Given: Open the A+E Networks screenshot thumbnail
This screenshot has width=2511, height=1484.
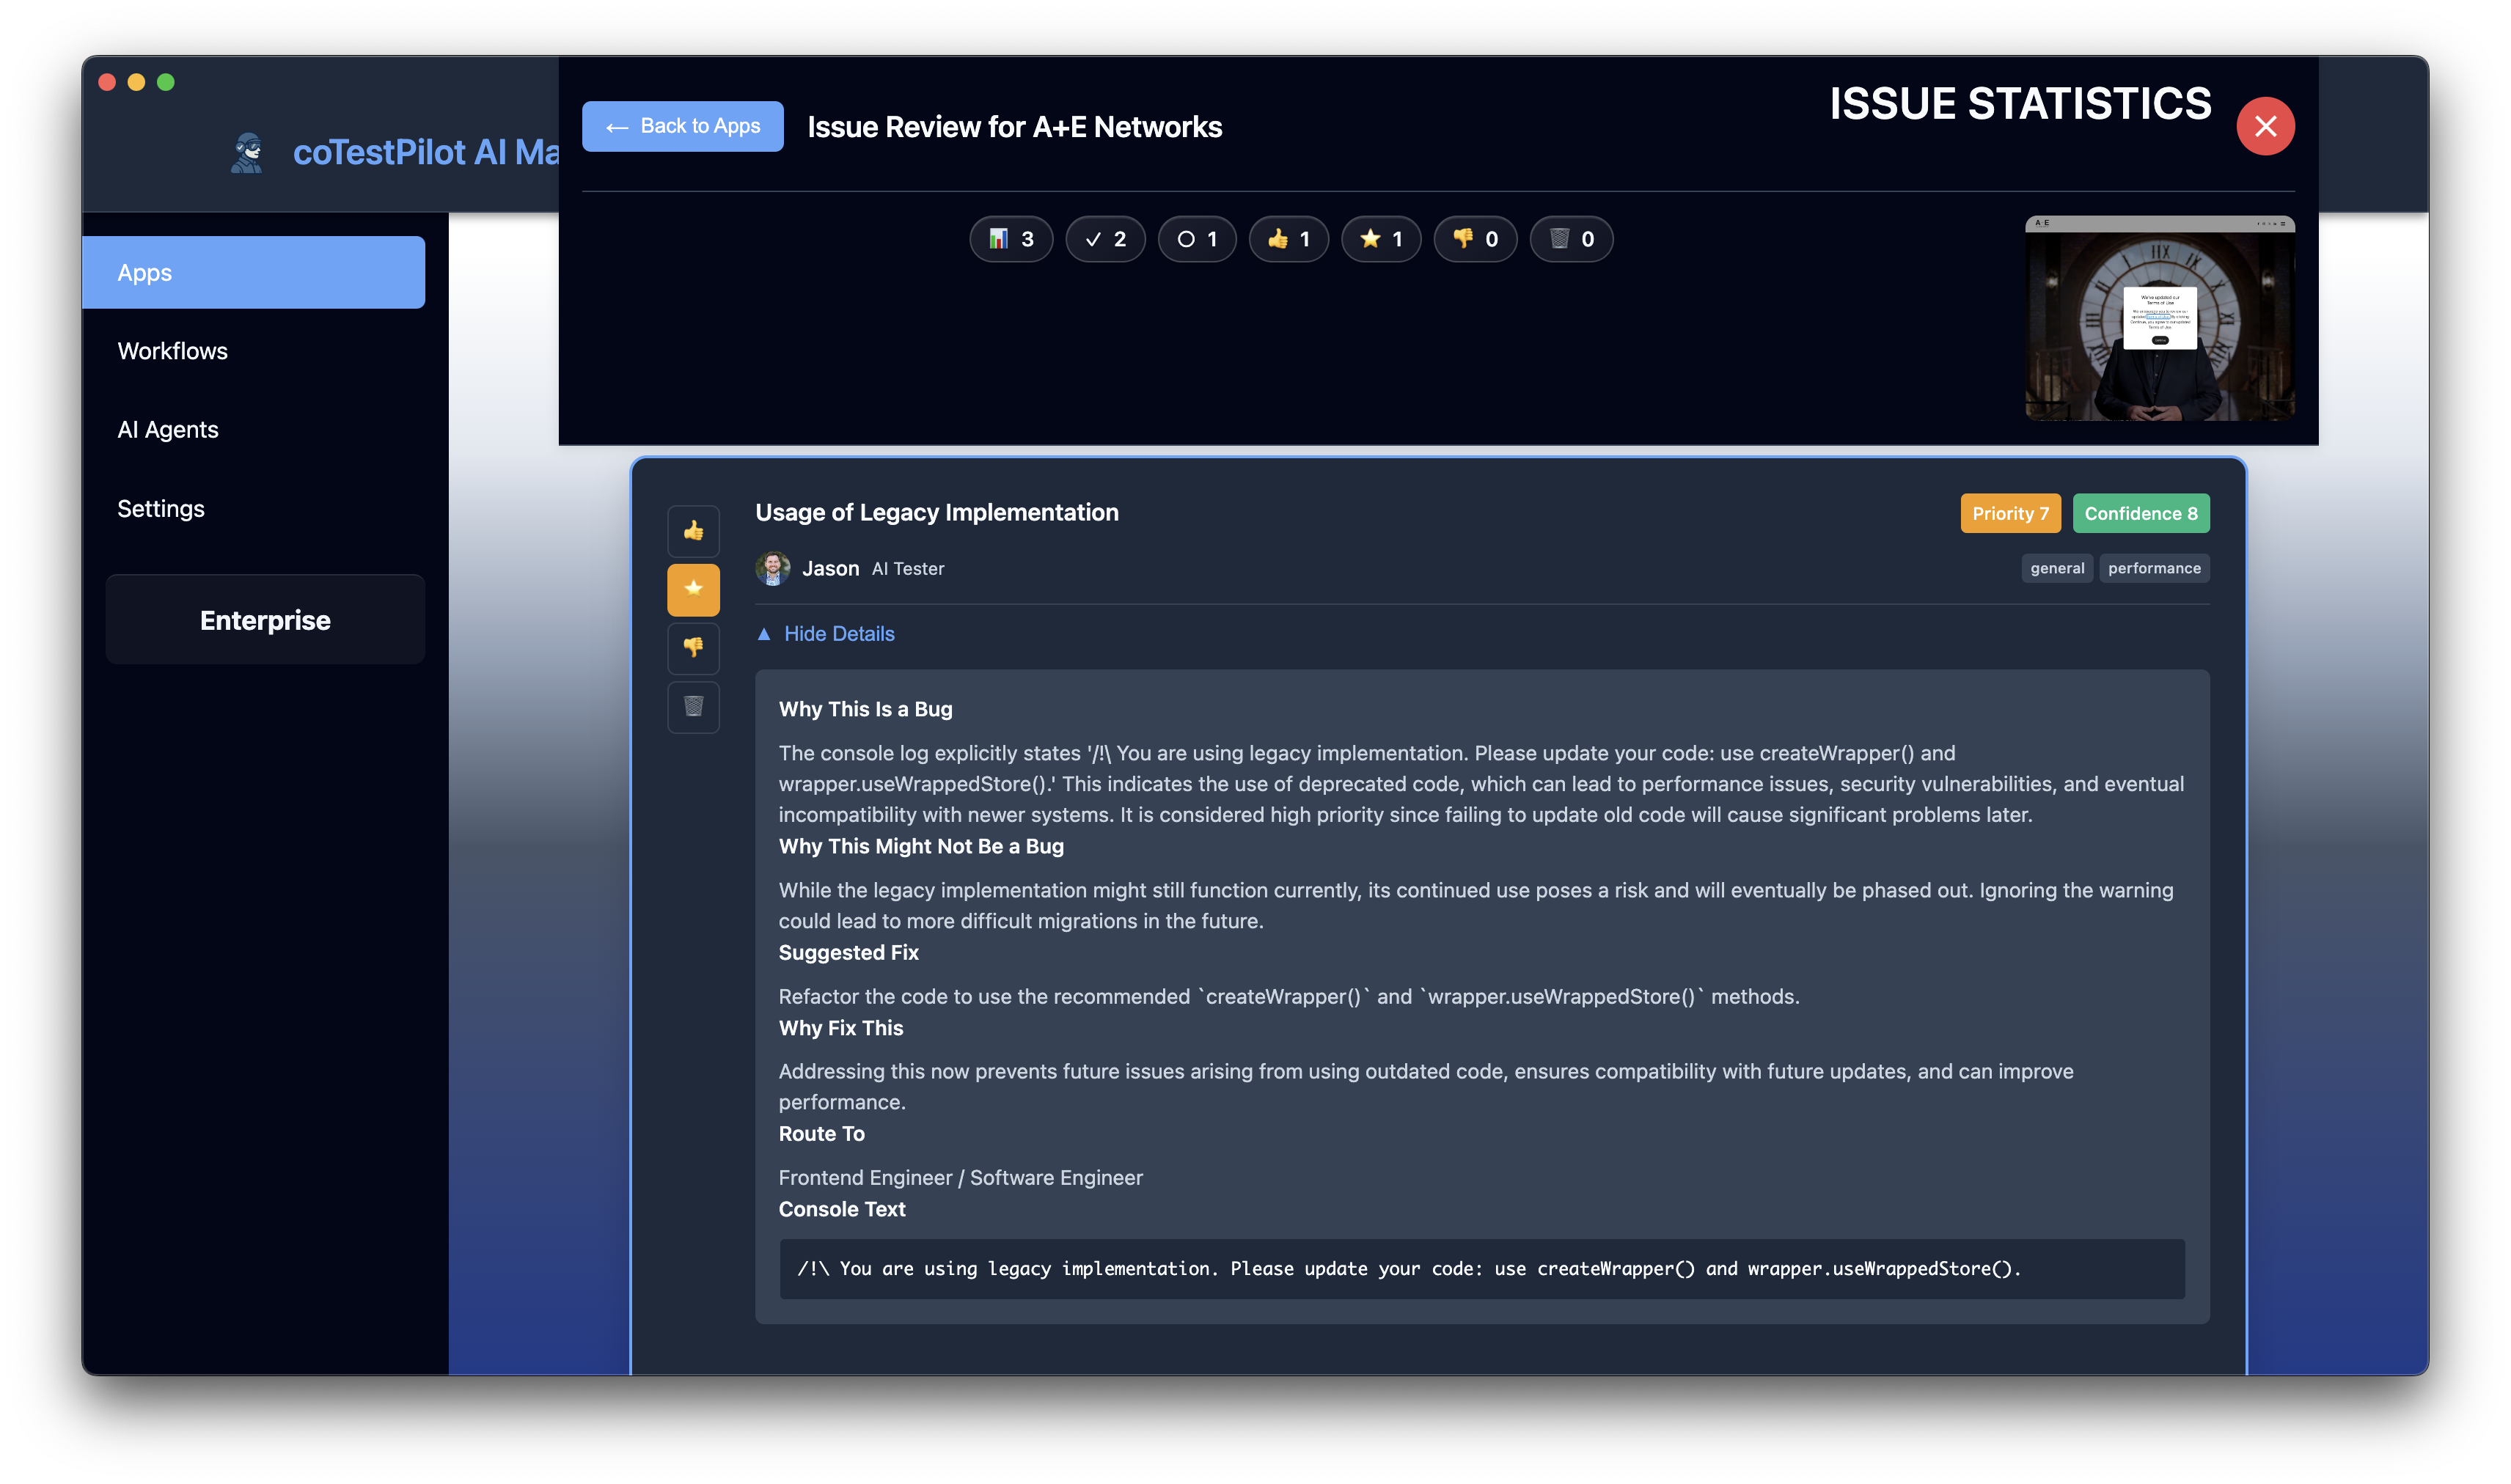Looking at the screenshot, I should pos(2159,318).
